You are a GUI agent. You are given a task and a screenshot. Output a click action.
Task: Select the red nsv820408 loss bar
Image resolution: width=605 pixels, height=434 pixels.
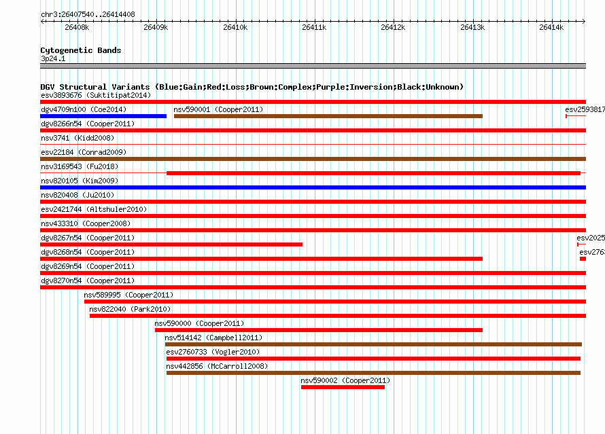pyautogui.click(x=313, y=202)
